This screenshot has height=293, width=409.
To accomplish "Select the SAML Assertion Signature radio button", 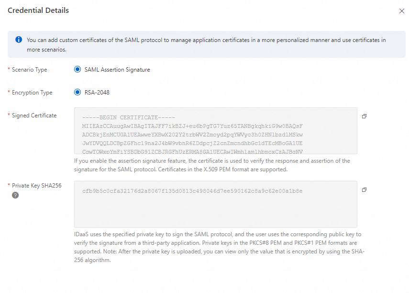I will point(77,70).
